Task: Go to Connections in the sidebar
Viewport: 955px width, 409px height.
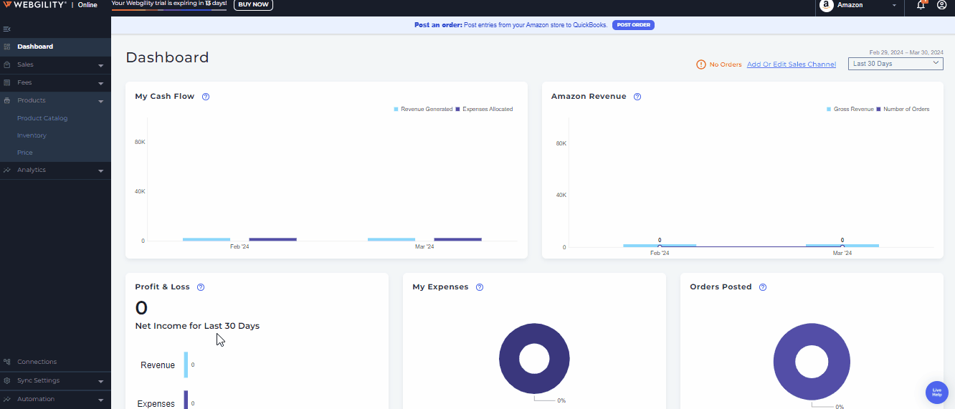Action: coord(37,362)
